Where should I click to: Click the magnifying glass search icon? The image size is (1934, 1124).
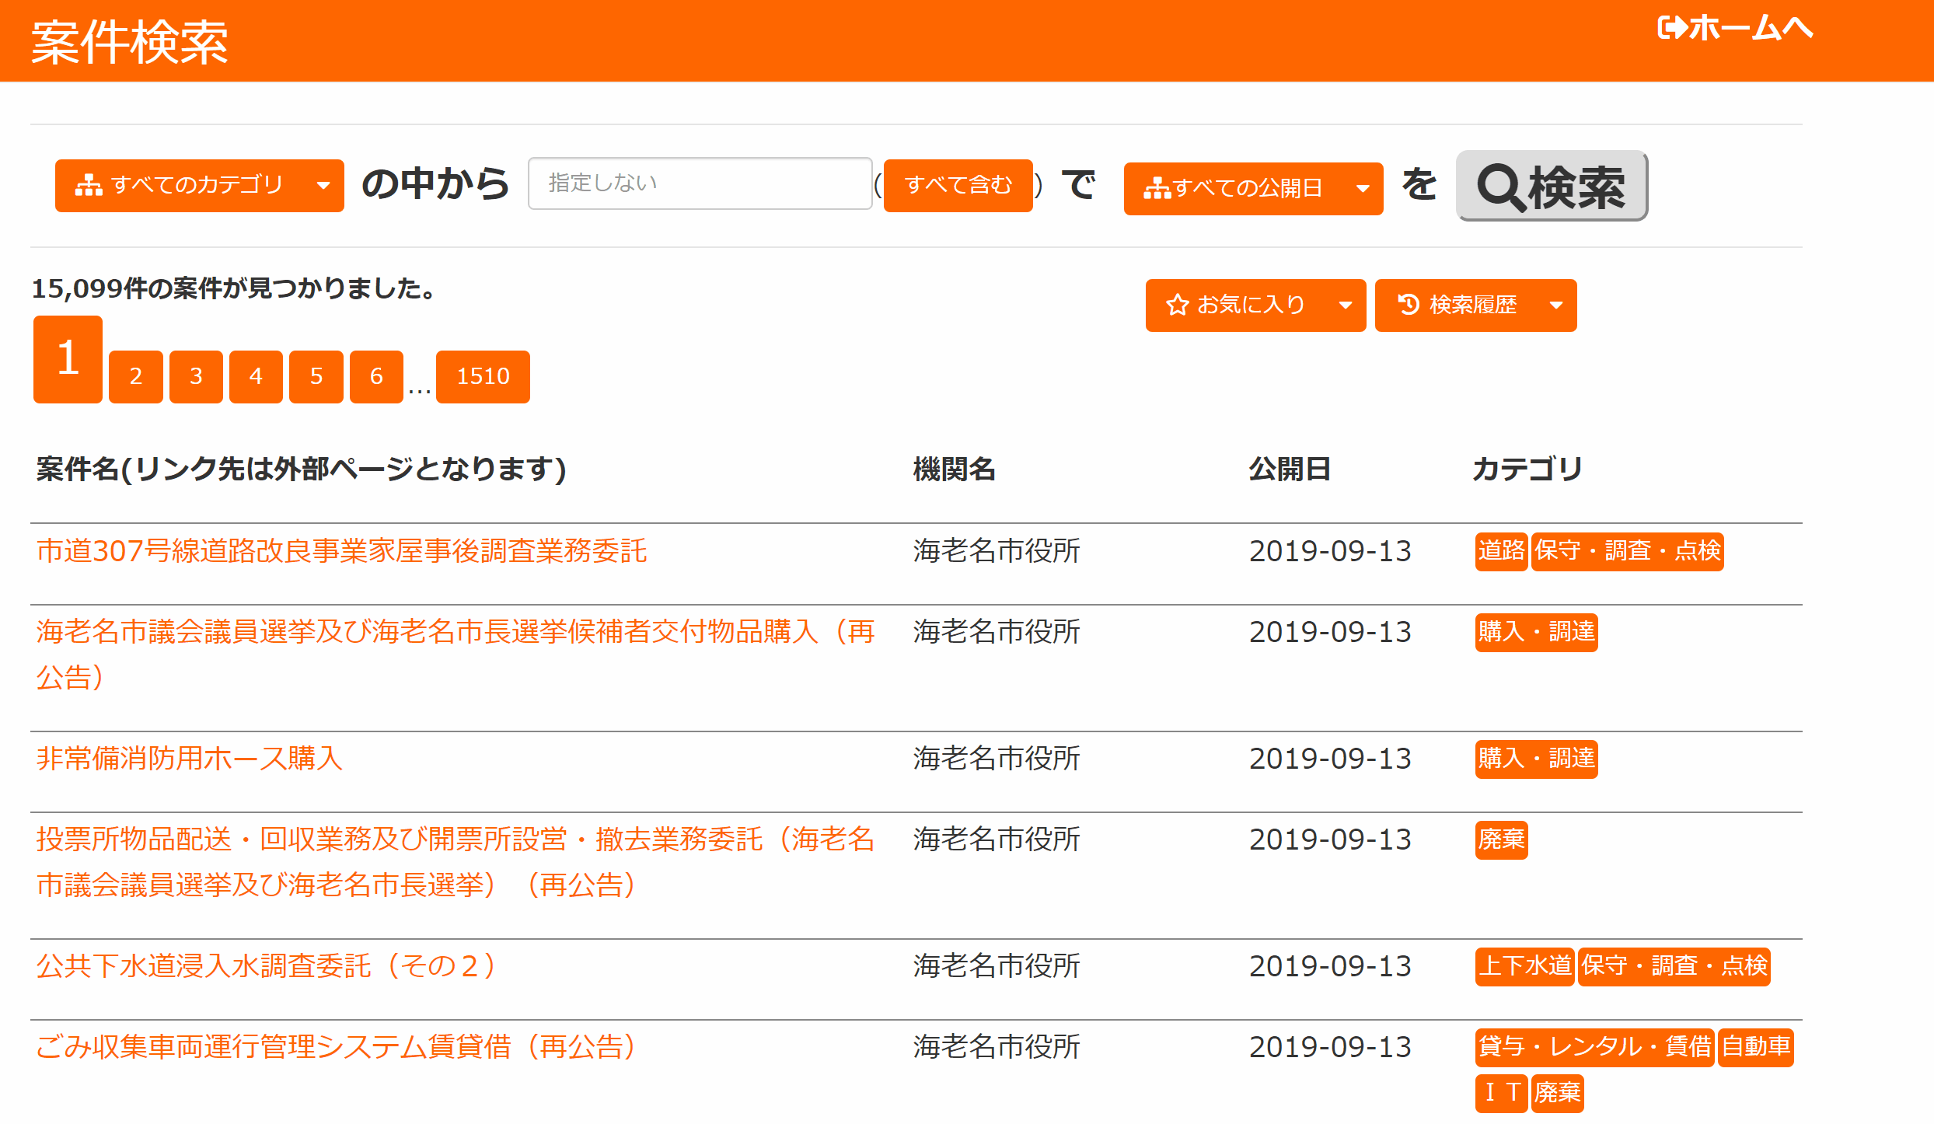(1500, 188)
